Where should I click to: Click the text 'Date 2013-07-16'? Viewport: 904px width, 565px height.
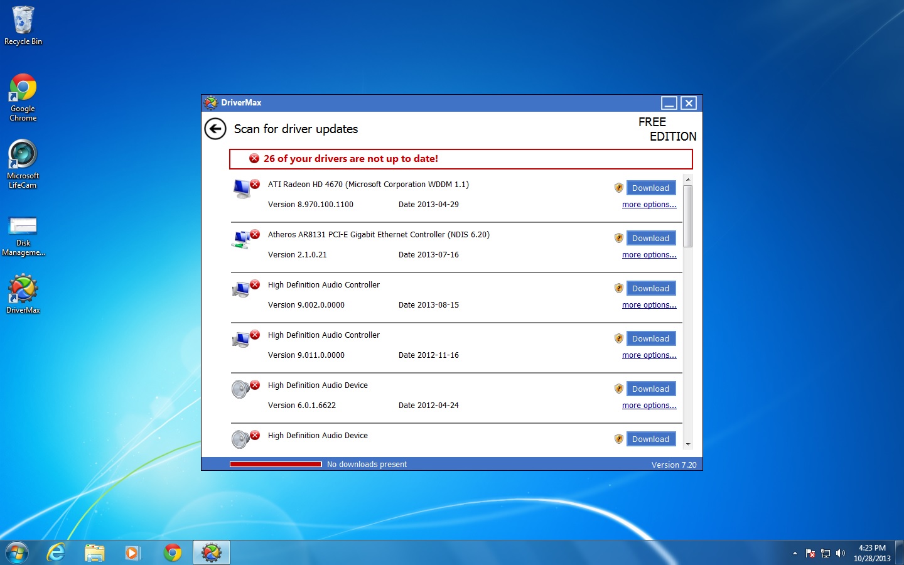tap(429, 255)
